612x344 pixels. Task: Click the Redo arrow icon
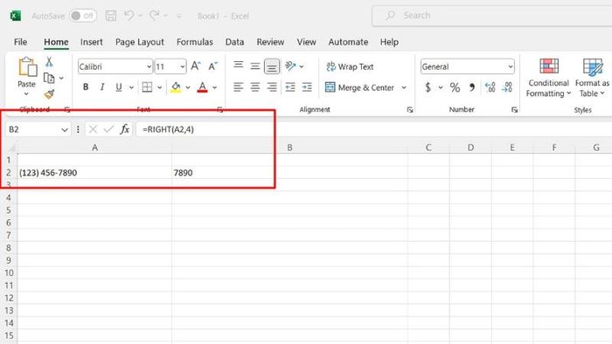[155, 16]
